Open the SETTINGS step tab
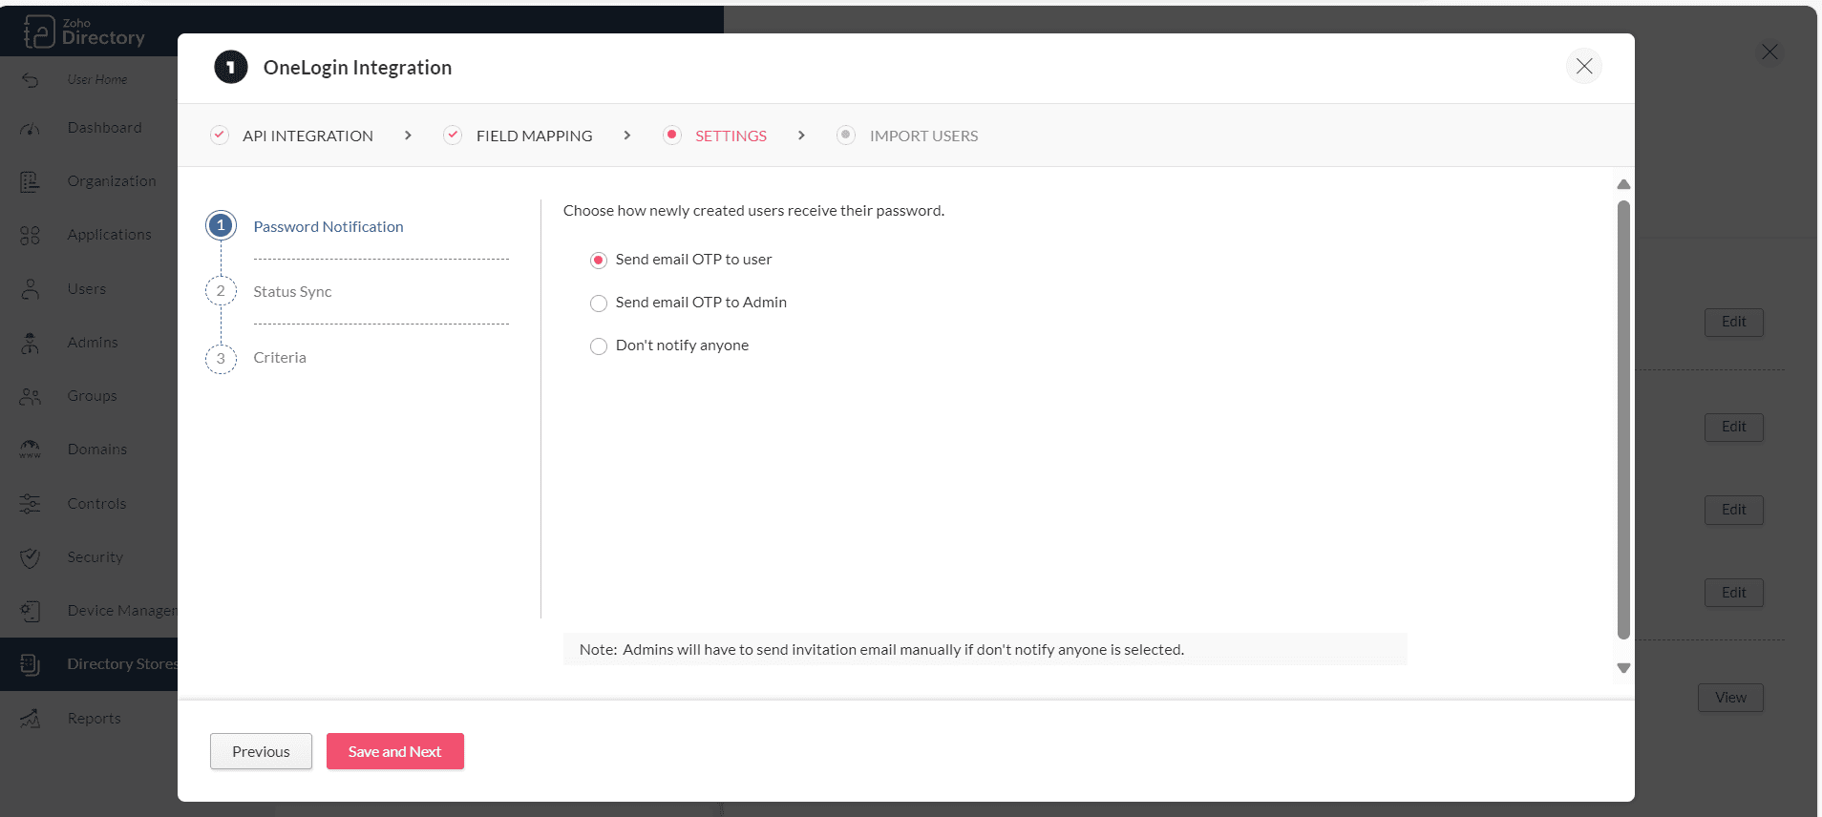Viewport: 1822px width, 817px height. (731, 136)
